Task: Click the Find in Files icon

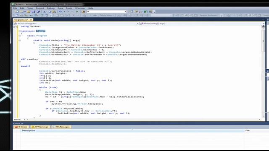Action: click(83, 12)
